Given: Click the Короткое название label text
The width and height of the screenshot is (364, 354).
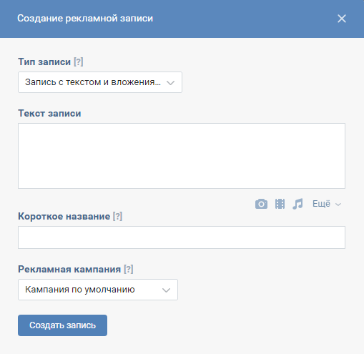Looking at the screenshot, I should point(64,217).
